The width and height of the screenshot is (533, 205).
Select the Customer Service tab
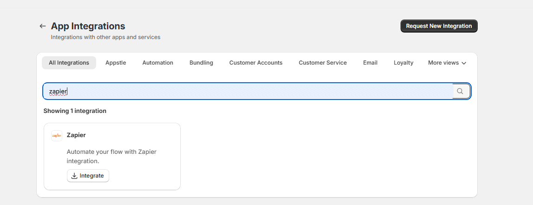pyautogui.click(x=322, y=63)
